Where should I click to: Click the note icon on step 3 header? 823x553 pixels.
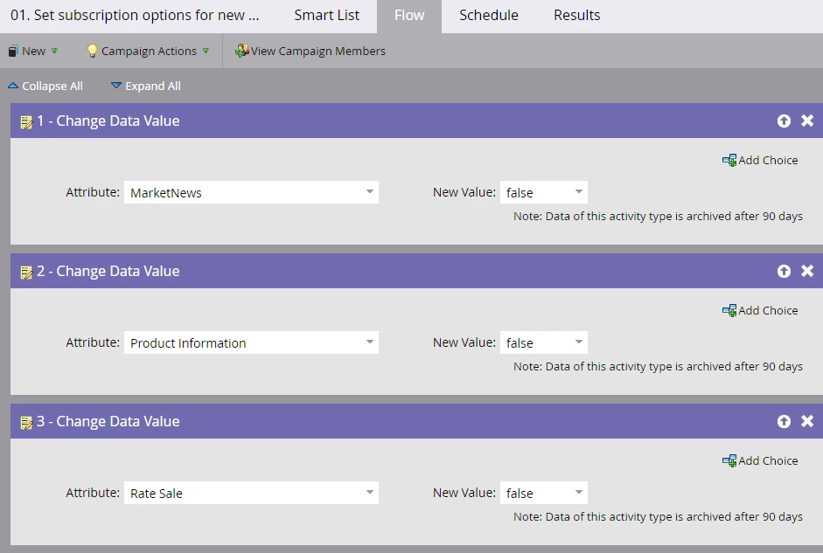(x=26, y=423)
